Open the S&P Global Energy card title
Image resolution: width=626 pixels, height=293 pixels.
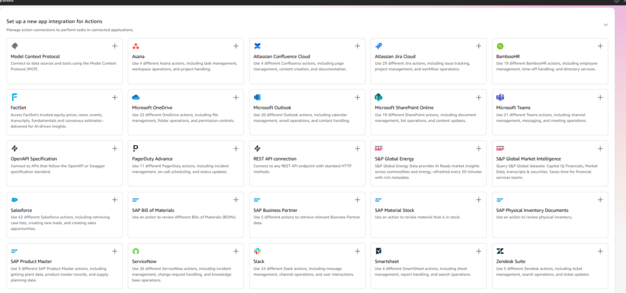click(395, 159)
